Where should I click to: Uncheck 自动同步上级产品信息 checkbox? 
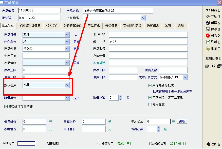(x=150, y=97)
